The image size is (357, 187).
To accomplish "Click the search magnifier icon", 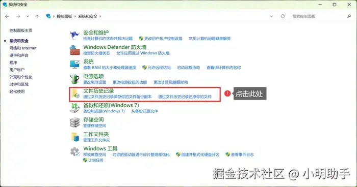I will tap(349, 16).
